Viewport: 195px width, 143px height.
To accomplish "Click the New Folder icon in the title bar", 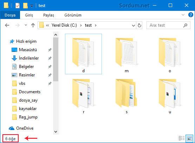I will tap(25, 6).
